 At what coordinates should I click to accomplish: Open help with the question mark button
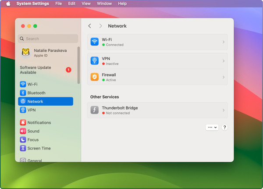coord(224,128)
